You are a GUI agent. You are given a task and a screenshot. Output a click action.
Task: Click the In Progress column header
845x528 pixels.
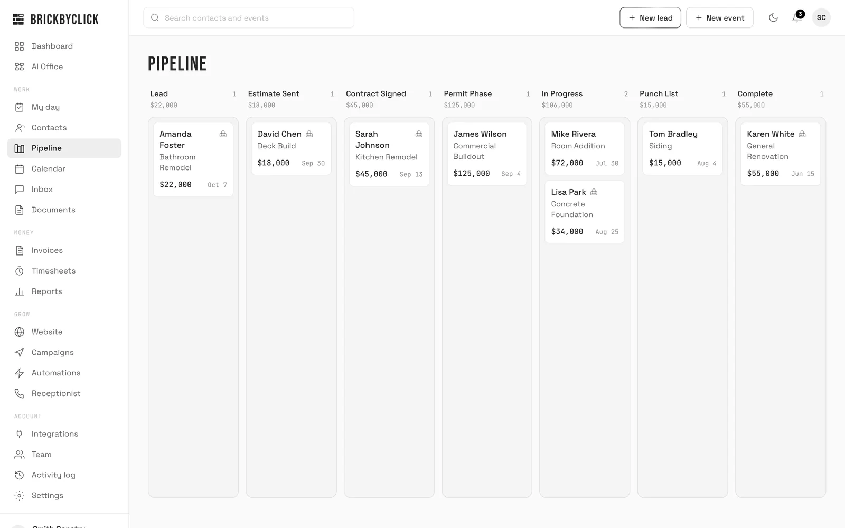click(x=562, y=94)
